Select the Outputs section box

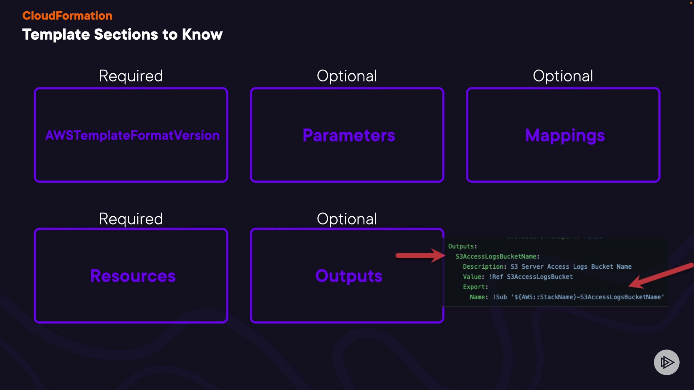pyautogui.click(x=347, y=276)
